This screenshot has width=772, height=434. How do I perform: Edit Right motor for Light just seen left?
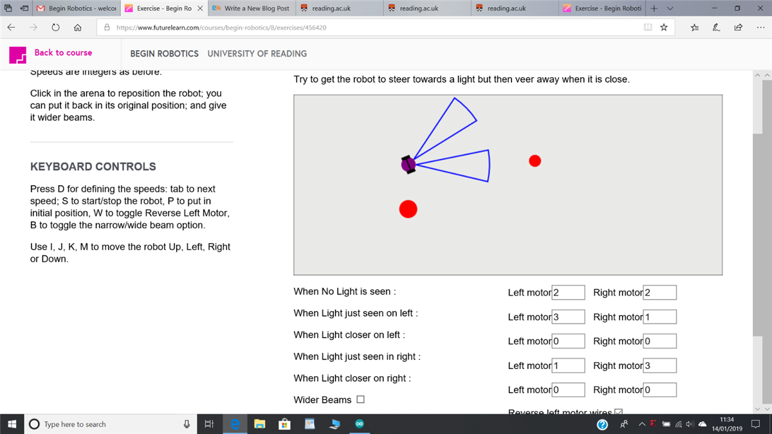(x=660, y=317)
